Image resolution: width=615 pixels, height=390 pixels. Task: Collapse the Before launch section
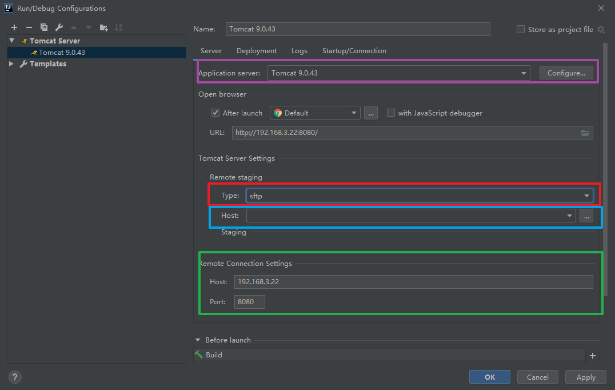pyautogui.click(x=198, y=340)
